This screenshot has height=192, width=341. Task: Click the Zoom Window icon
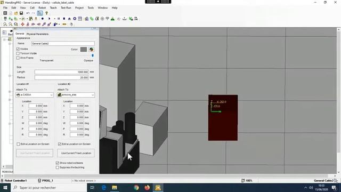[16, 24]
